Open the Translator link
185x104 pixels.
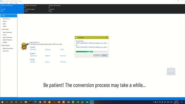click(x=33, y=62)
